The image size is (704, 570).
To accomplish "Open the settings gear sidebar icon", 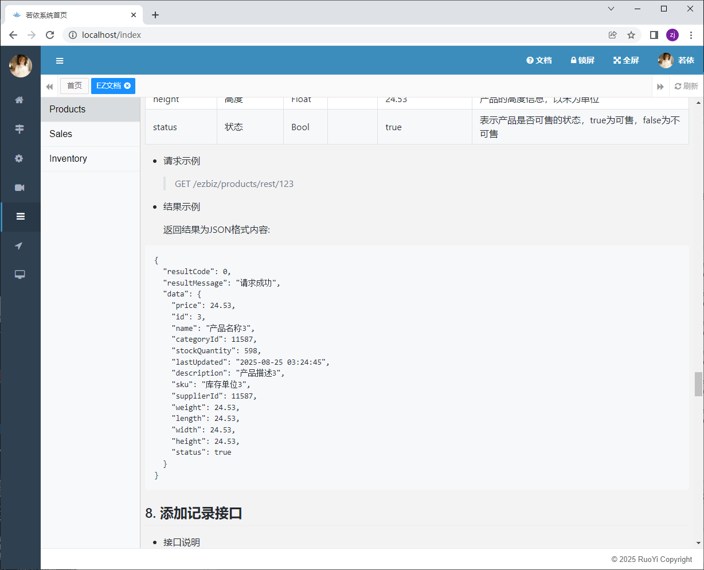I will coord(19,158).
